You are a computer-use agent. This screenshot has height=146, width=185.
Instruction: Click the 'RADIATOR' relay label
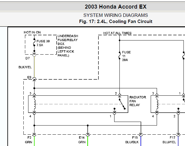[x=138, y=97]
